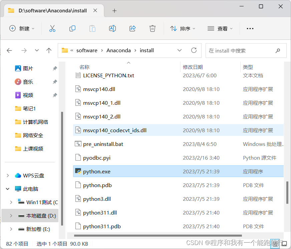Expand the 新加卷 (E:) node

coord(11,229)
